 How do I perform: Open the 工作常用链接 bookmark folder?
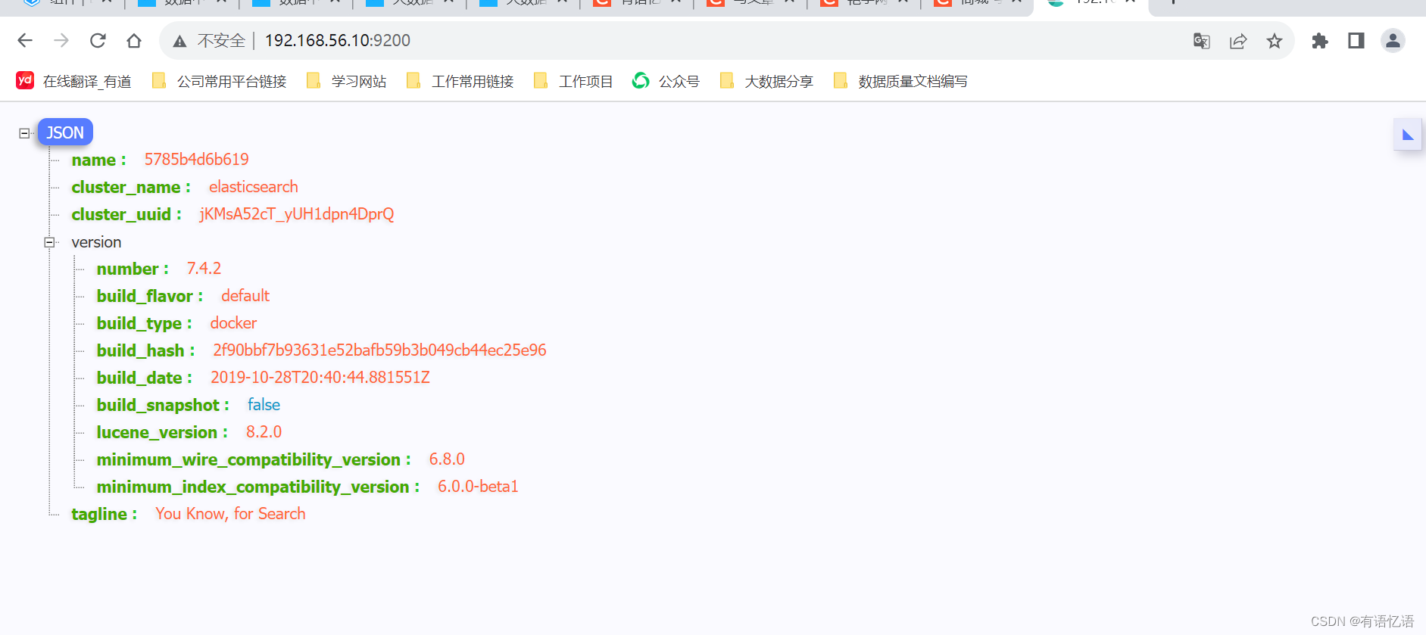click(460, 81)
